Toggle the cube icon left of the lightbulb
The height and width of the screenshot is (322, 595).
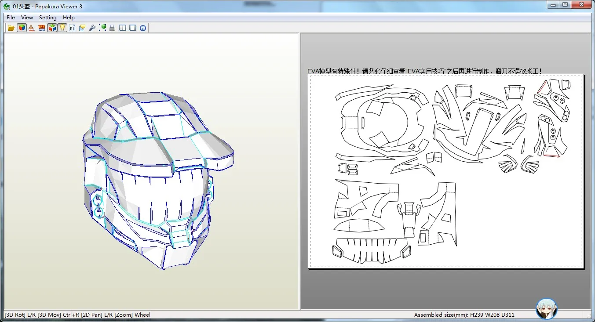[52, 28]
